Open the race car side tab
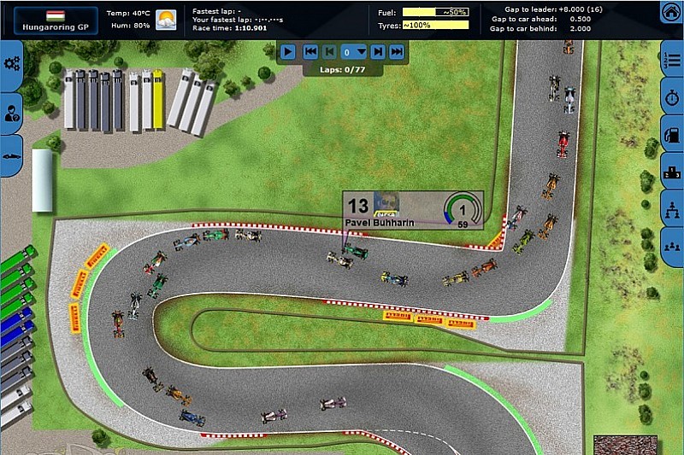The width and height of the screenshot is (684, 455). point(11,156)
